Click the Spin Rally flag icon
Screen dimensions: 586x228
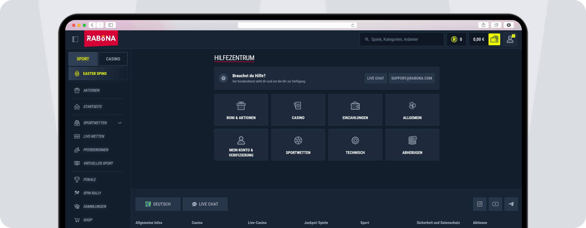(x=77, y=193)
